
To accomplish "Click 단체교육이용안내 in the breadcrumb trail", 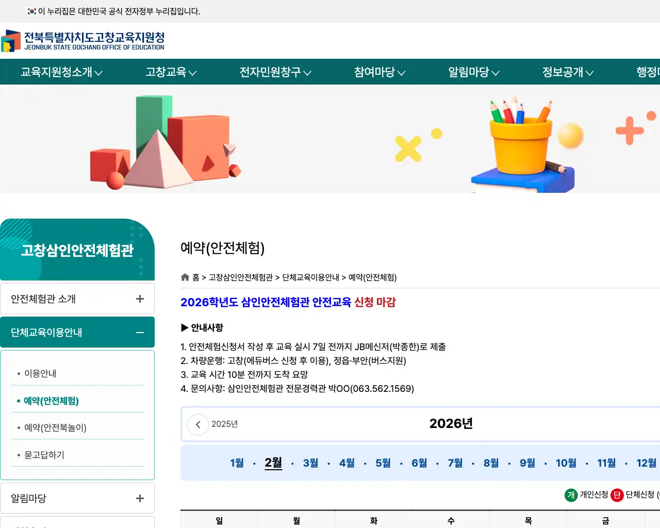I will click(x=309, y=277).
